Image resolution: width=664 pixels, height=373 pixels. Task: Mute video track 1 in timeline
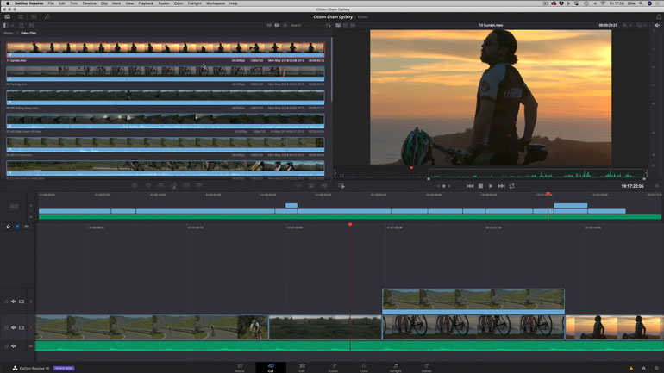[14, 327]
